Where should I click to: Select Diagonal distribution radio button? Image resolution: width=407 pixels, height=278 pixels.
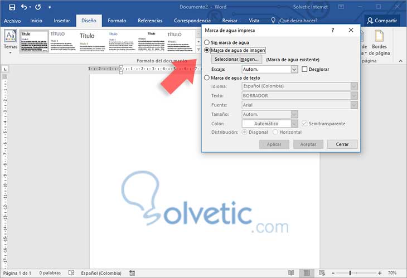click(244, 132)
